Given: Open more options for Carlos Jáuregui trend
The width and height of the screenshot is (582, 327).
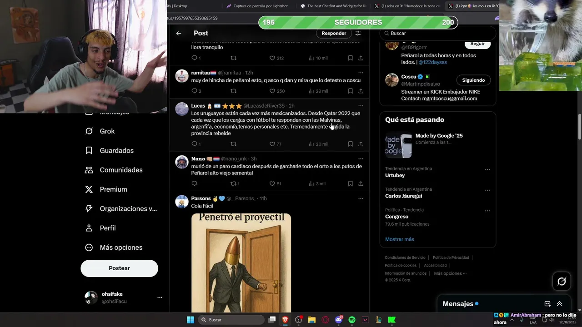Looking at the screenshot, I should pos(487,190).
